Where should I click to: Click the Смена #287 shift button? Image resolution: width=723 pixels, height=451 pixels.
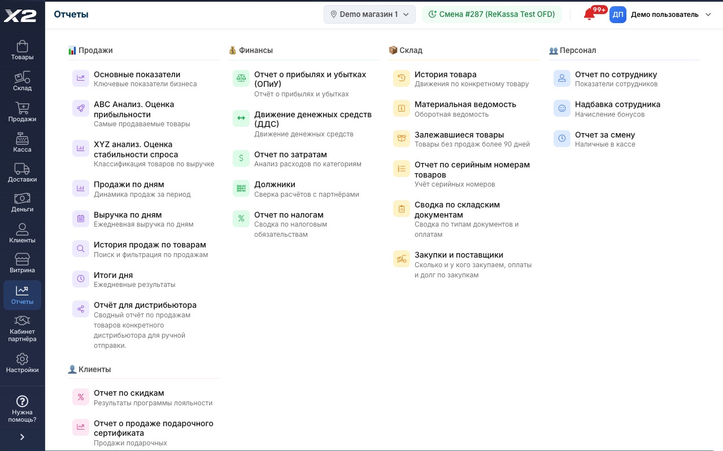pos(491,15)
